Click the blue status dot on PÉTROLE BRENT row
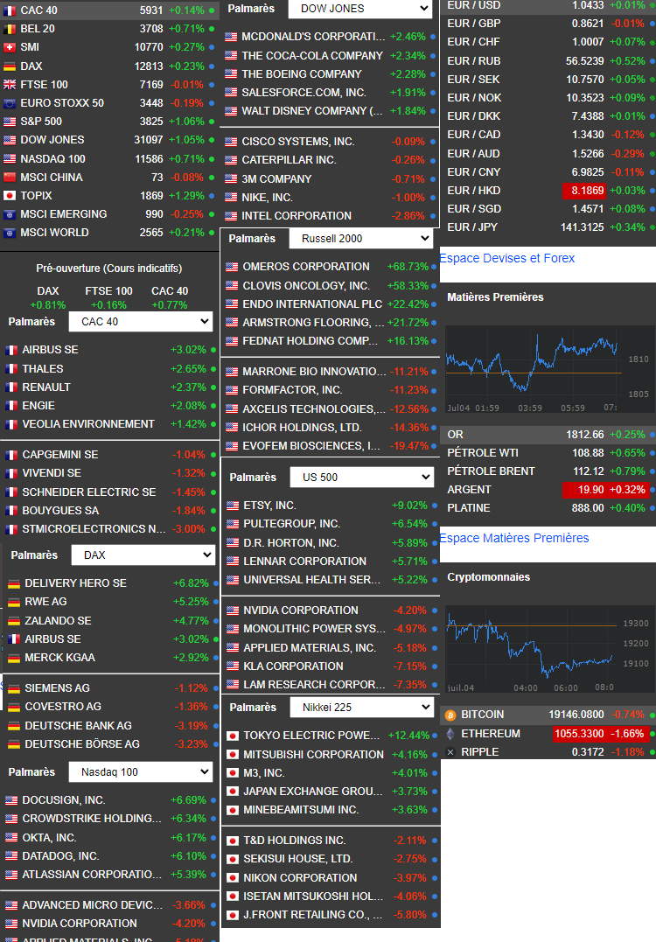Image resolution: width=656 pixels, height=942 pixels. pyautogui.click(x=652, y=471)
